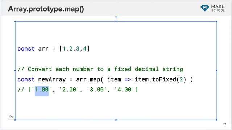Image resolution: width=232 pixels, height=130 pixels.
Task: Click the bottom-right resize handle of text box
Action: [x=217, y=120]
